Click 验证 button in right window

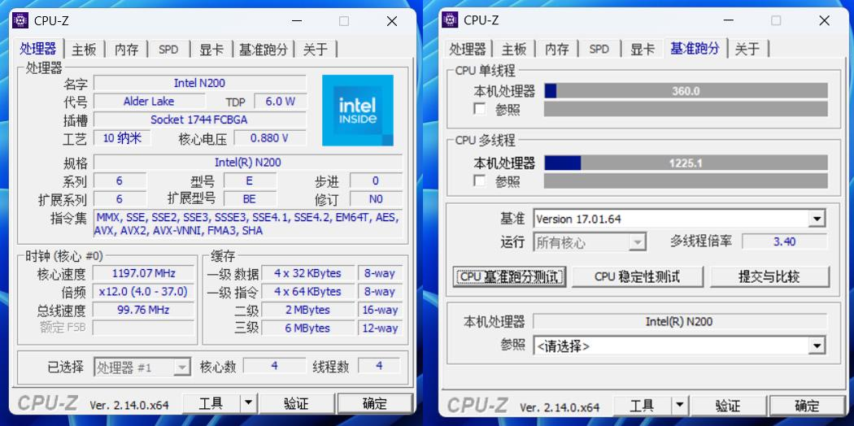(x=728, y=406)
